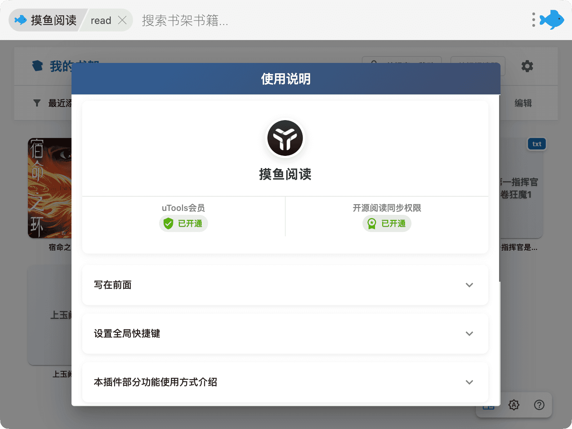
Task: Close the read tag with the X
Action: tap(122, 20)
